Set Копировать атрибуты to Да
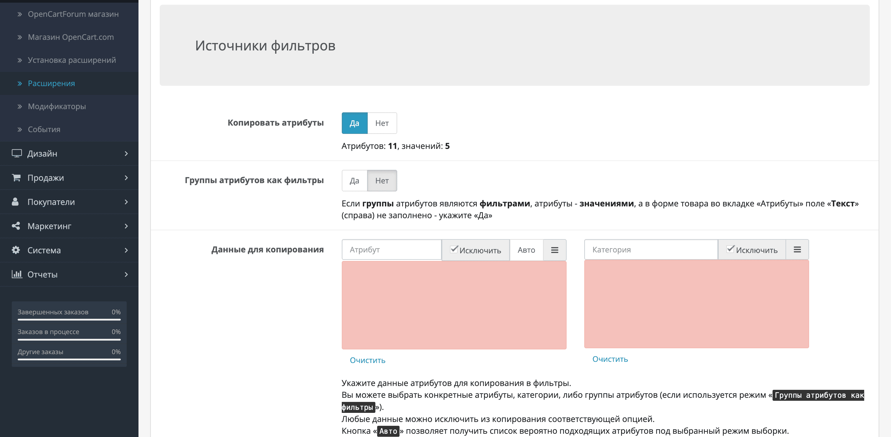891x437 pixels. tap(354, 123)
